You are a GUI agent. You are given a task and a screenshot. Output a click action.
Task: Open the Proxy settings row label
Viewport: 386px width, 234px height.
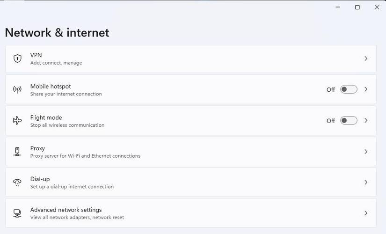[x=37, y=148]
